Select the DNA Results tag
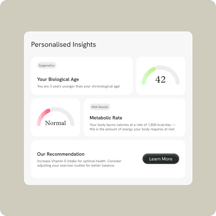Screen dimensions: 216x216 pos(100,107)
